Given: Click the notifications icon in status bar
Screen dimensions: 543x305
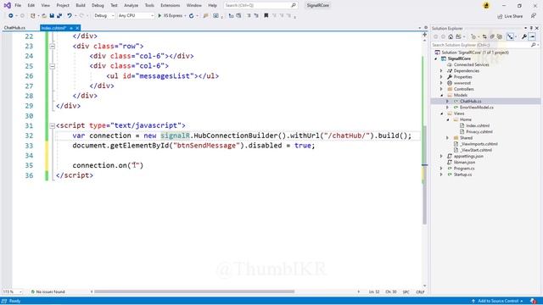Looking at the screenshot, I should coord(534,302).
